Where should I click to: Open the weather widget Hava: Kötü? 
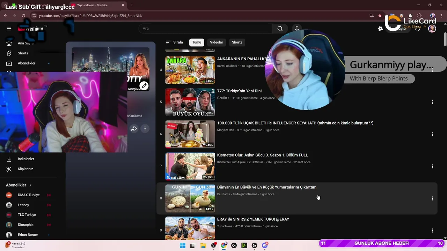tap(16, 245)
